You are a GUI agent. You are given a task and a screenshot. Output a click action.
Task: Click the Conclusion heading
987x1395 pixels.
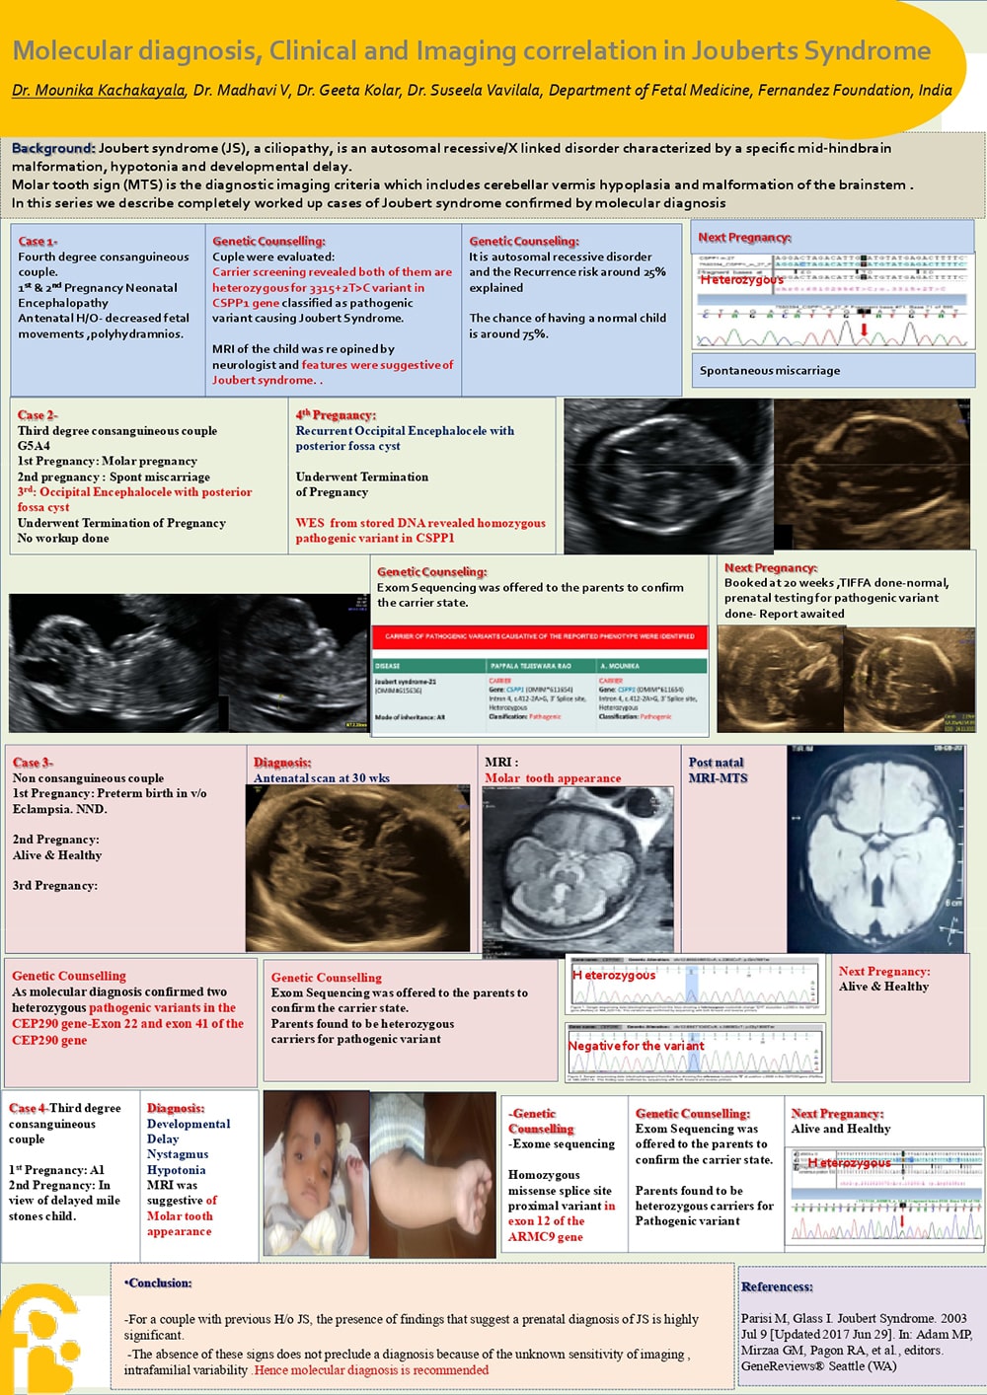[x=158, y=1283]
